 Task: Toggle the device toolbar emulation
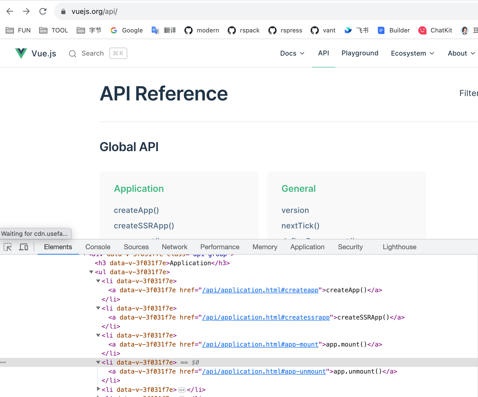tap(23, 247)
